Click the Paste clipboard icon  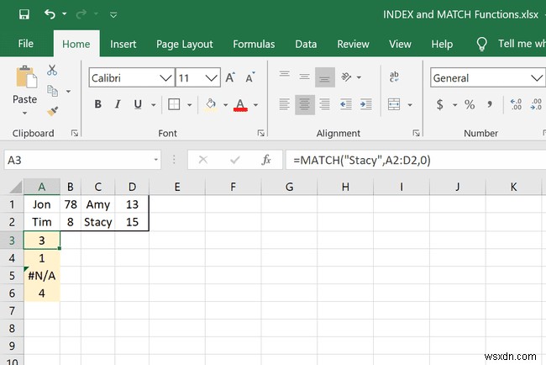(26, 77)
